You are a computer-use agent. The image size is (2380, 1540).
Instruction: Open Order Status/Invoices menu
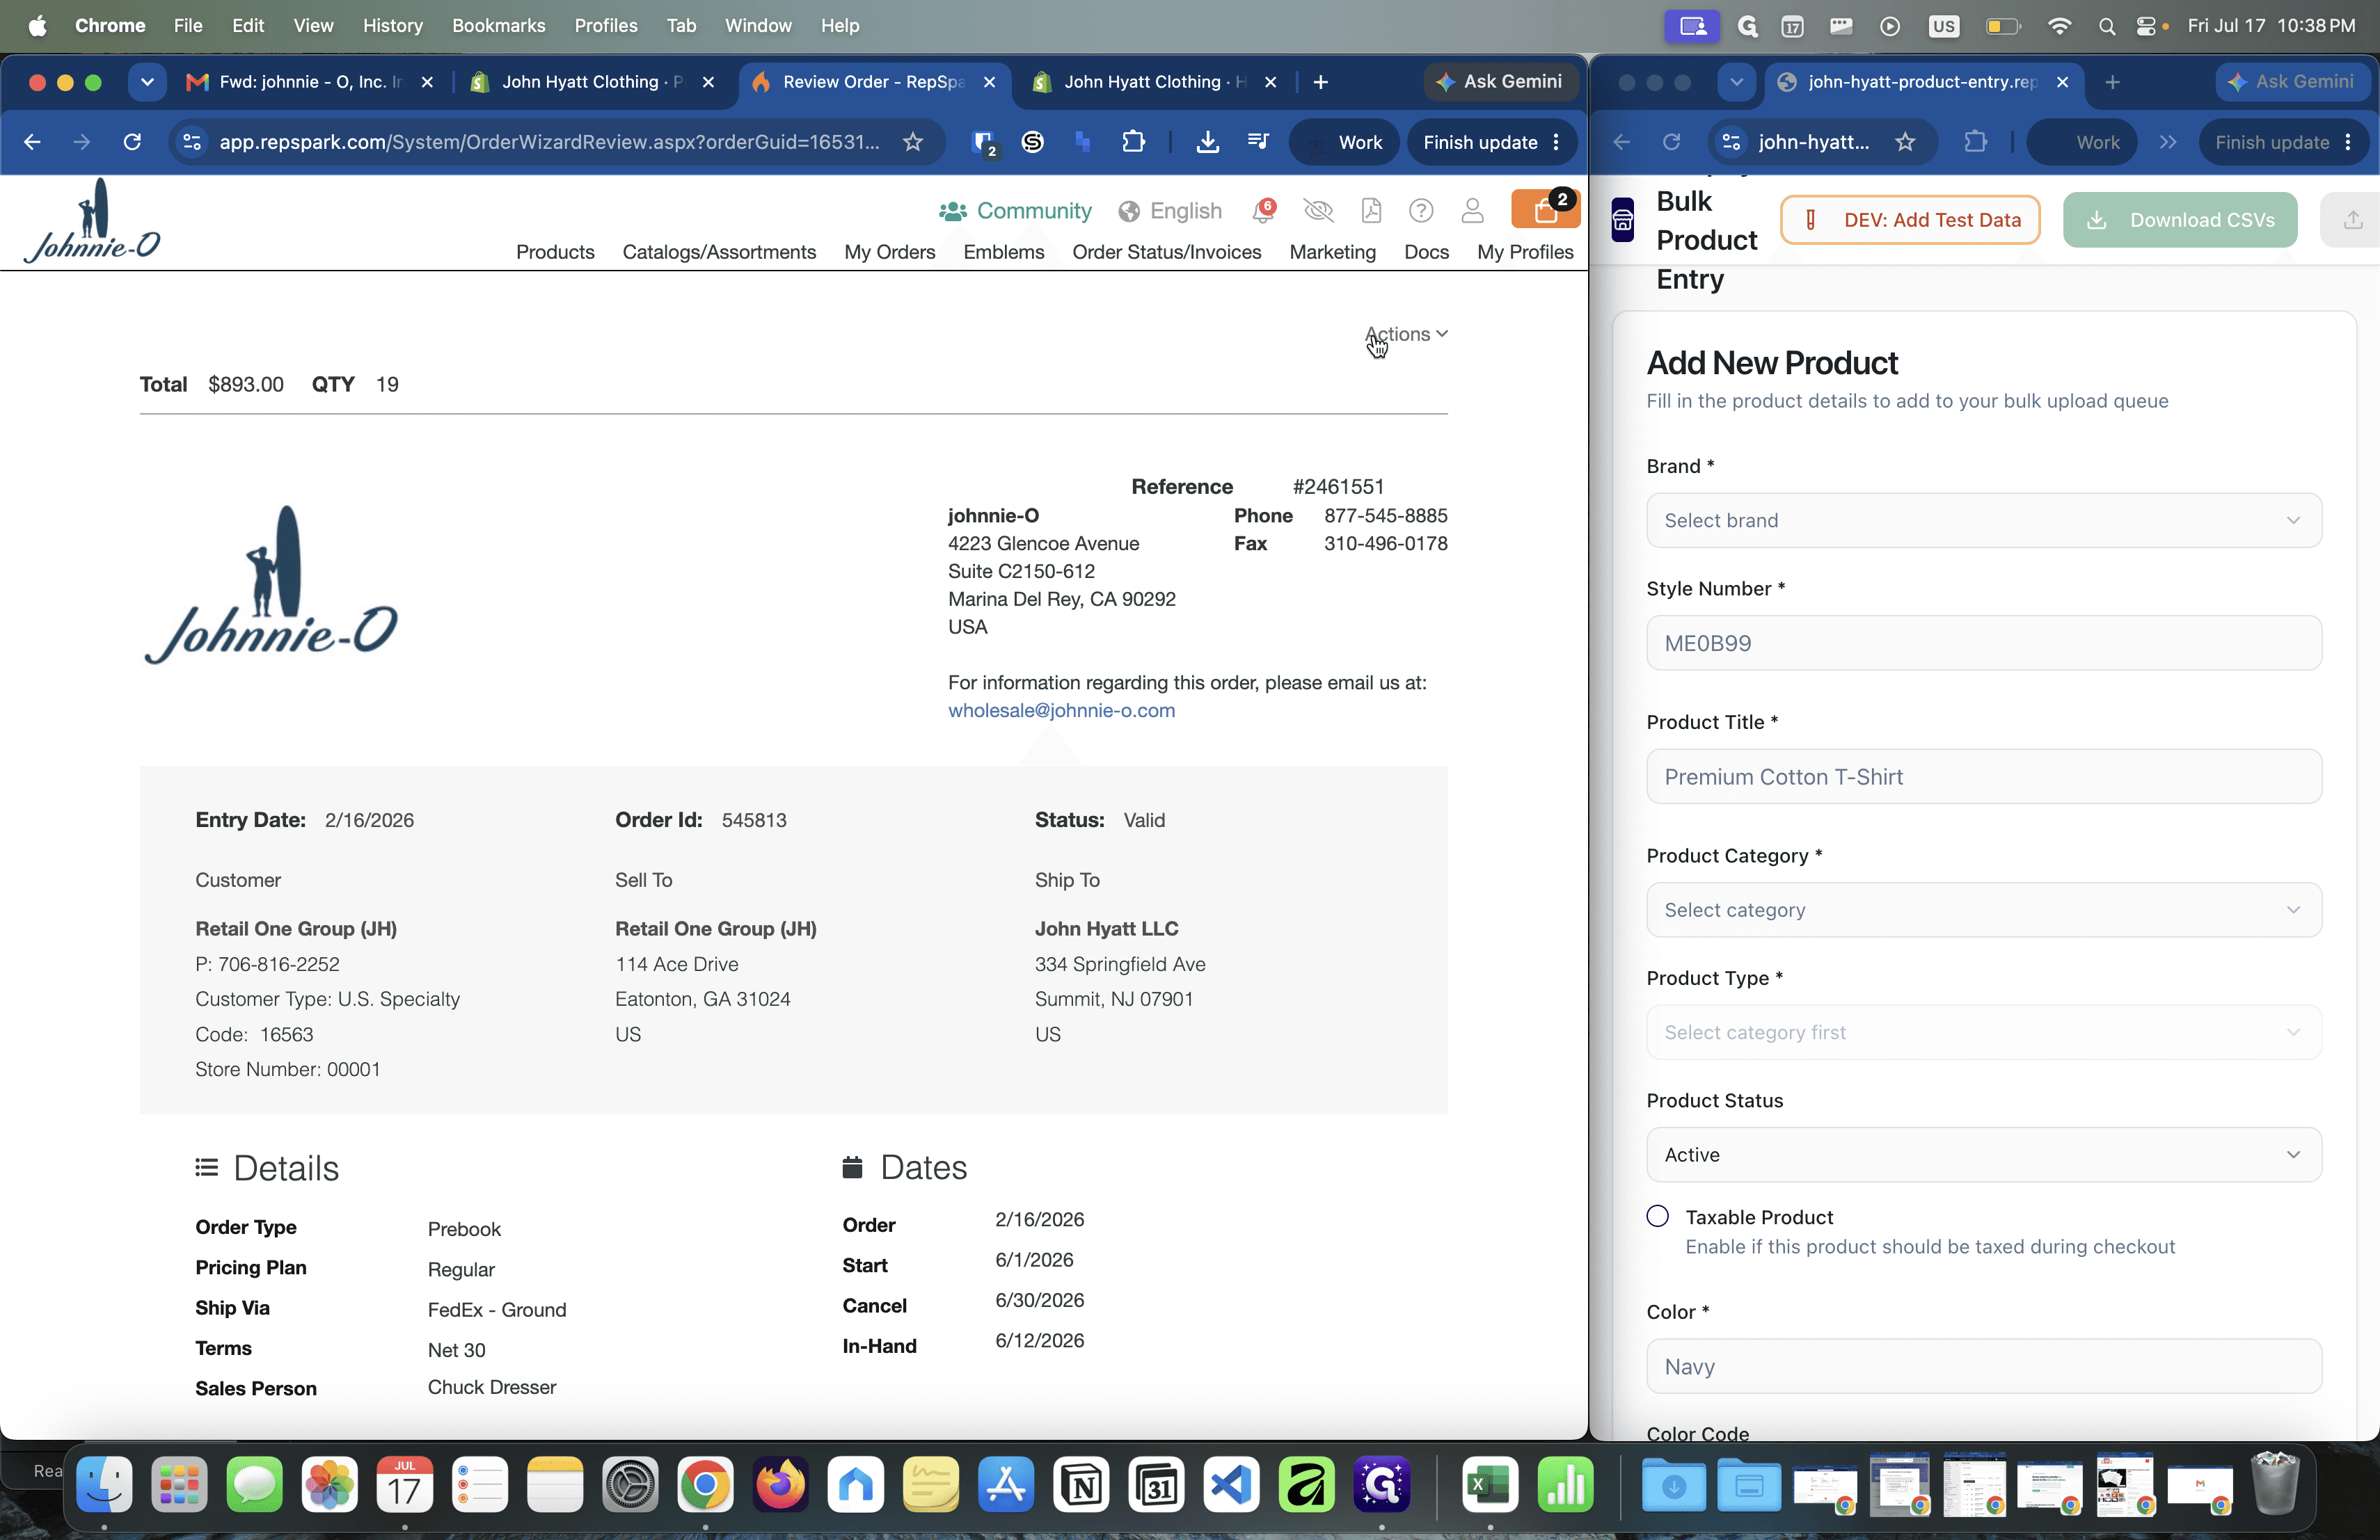click(x=1166, y=252)
